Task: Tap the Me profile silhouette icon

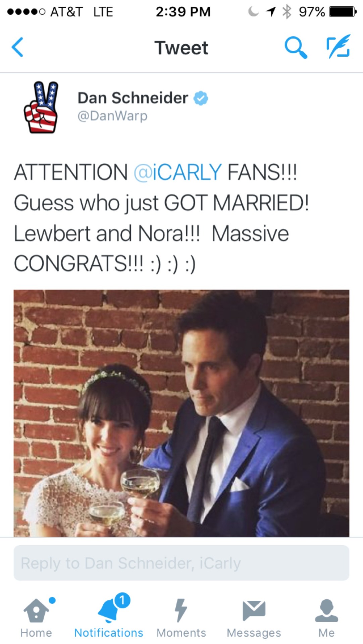Action: point(326,610)
